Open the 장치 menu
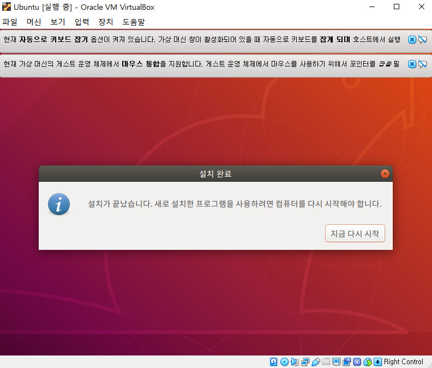 click(105, 22)
